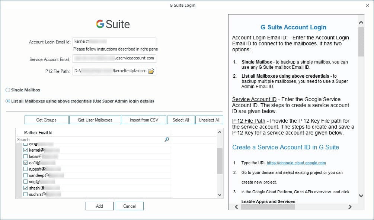Check the sudhirs@ mailbox checkbox
The height and width of the screenshot is (220, 374).
tap(26, 194)
